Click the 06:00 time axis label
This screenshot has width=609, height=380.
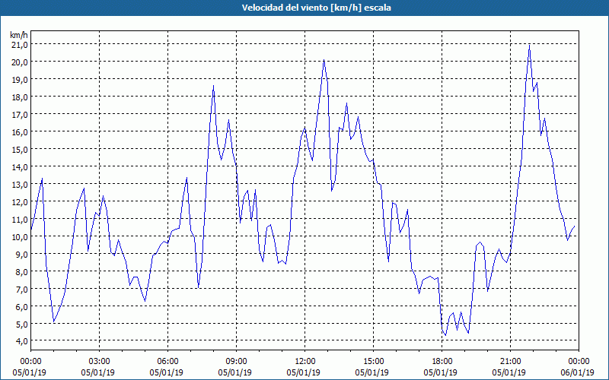coord(167,362)
